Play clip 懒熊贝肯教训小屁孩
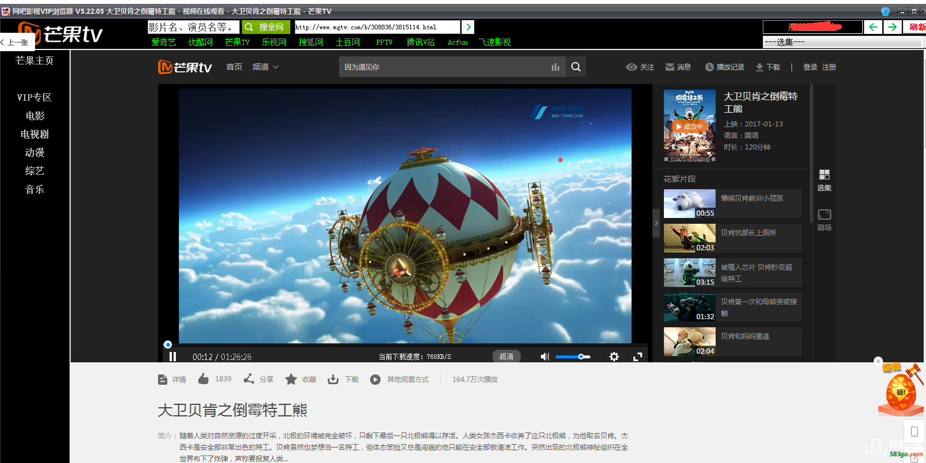 point(733,204)
